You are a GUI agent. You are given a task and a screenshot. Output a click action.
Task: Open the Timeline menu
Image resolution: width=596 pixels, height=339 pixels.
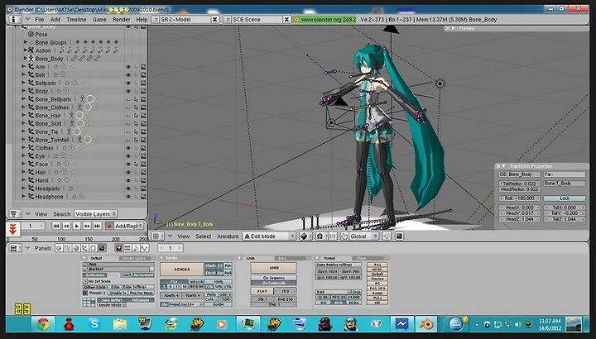tap(76, 19)
